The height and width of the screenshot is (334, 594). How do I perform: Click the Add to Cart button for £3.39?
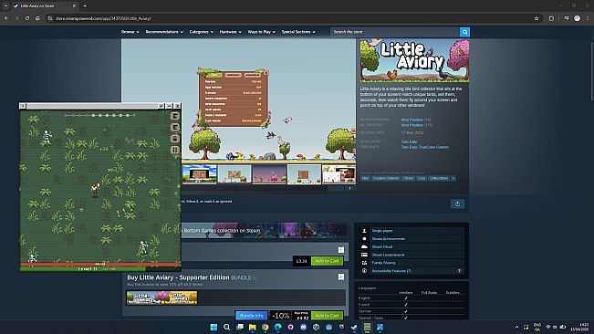click(x=327, y=261)
